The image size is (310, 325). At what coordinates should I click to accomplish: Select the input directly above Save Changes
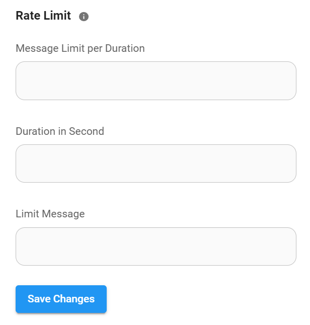click(x=156, y=247)
